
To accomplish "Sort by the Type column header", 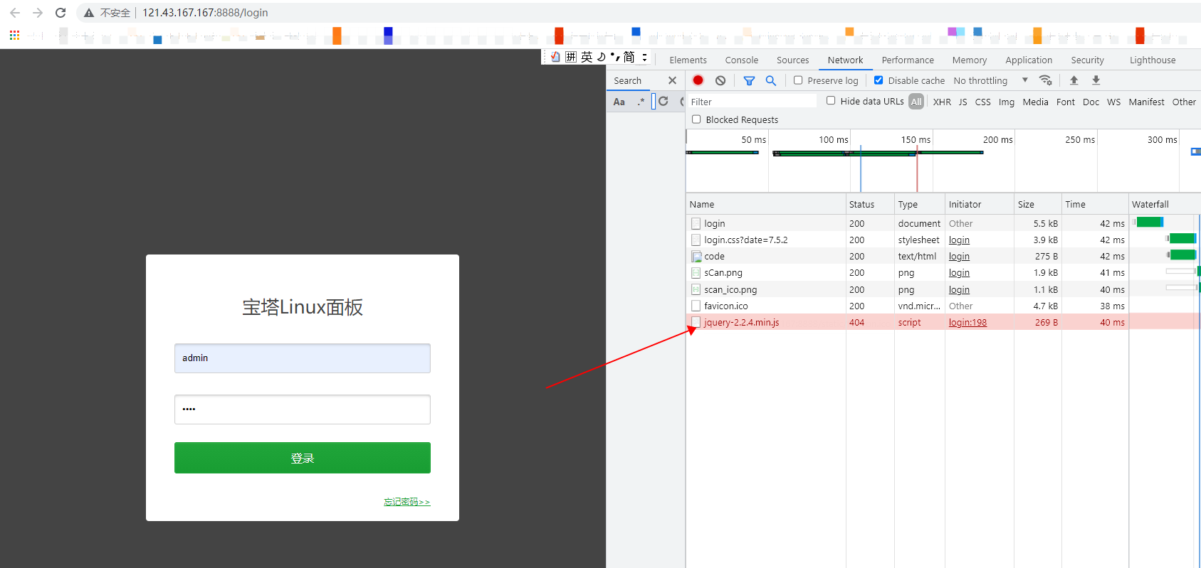I will 919,204.
